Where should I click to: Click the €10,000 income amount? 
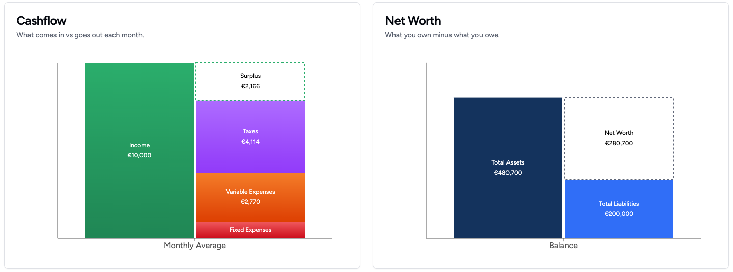click(139, 155)
